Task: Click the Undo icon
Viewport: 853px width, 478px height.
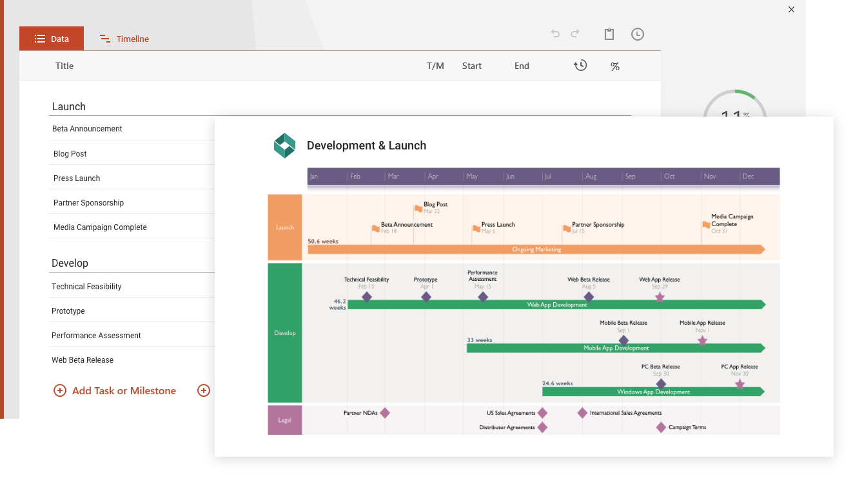Action: pyautogui.click(x=555, y=33)
